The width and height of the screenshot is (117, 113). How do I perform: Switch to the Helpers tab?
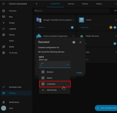tap(99, 4)
